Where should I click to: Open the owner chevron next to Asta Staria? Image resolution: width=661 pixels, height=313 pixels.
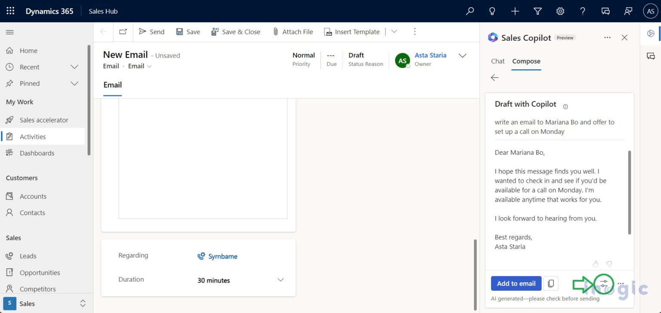(462, 55)
